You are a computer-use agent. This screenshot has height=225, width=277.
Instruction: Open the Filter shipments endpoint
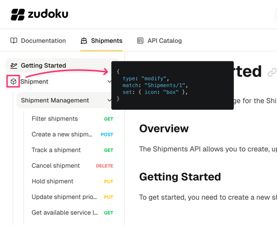pyautogui.click(x=55, y=119)
